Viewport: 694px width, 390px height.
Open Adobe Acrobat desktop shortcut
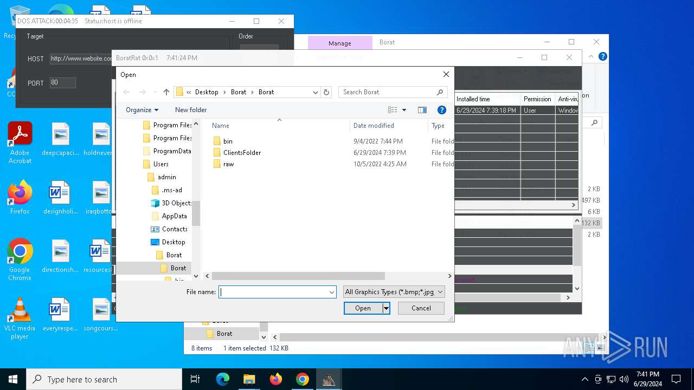(x=20, y=142)
